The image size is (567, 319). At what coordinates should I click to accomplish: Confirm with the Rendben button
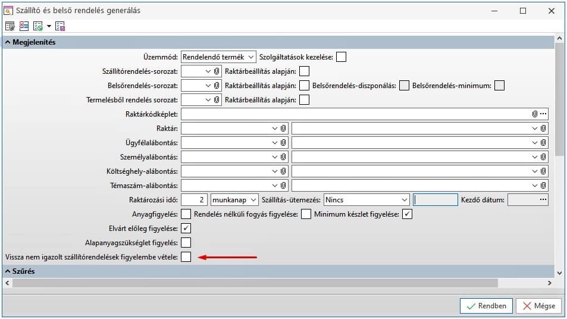[x=486, y=306]
